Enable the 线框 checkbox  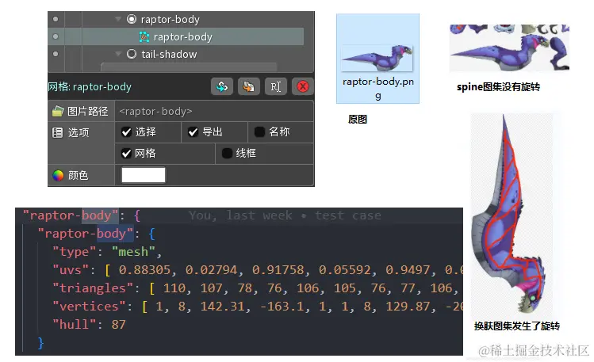(227, 153)
